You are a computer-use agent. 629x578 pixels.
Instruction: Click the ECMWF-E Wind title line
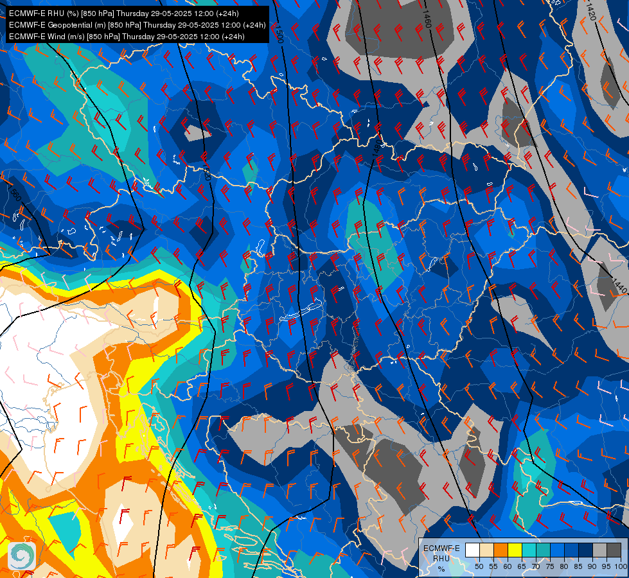pos(127,37)
